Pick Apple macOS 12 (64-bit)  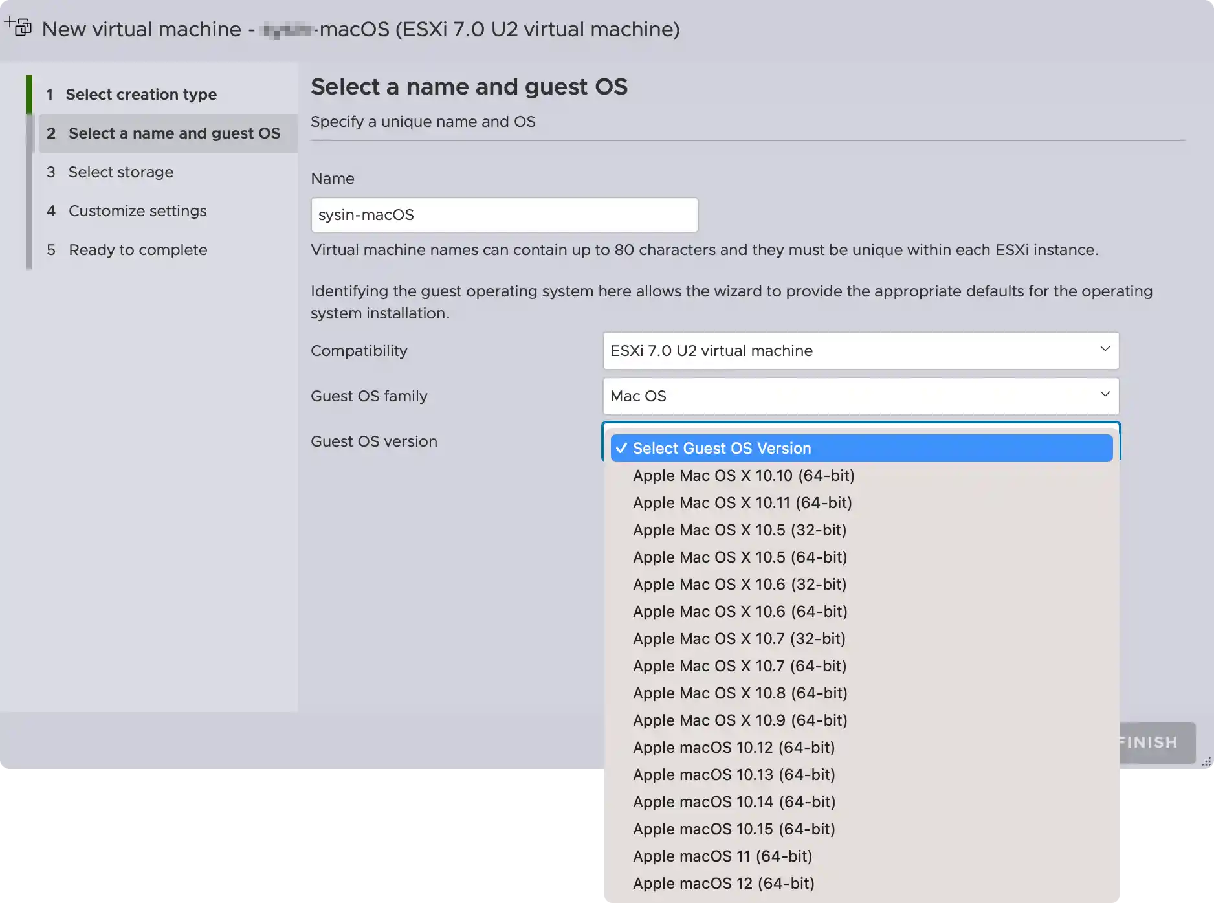861,884
